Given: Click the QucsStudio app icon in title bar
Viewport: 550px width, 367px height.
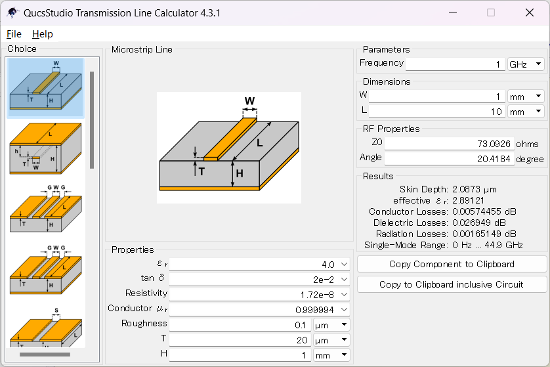Looking at the screenshot, I should [12, 12].
